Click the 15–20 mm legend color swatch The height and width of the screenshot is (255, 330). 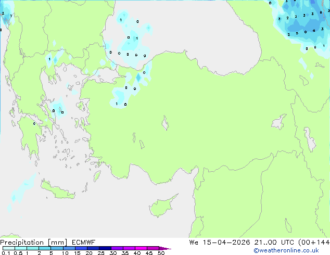pos(81,248)
